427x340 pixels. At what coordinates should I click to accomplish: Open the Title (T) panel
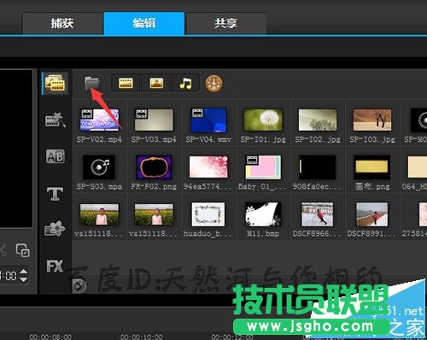(x=55, y=194)
